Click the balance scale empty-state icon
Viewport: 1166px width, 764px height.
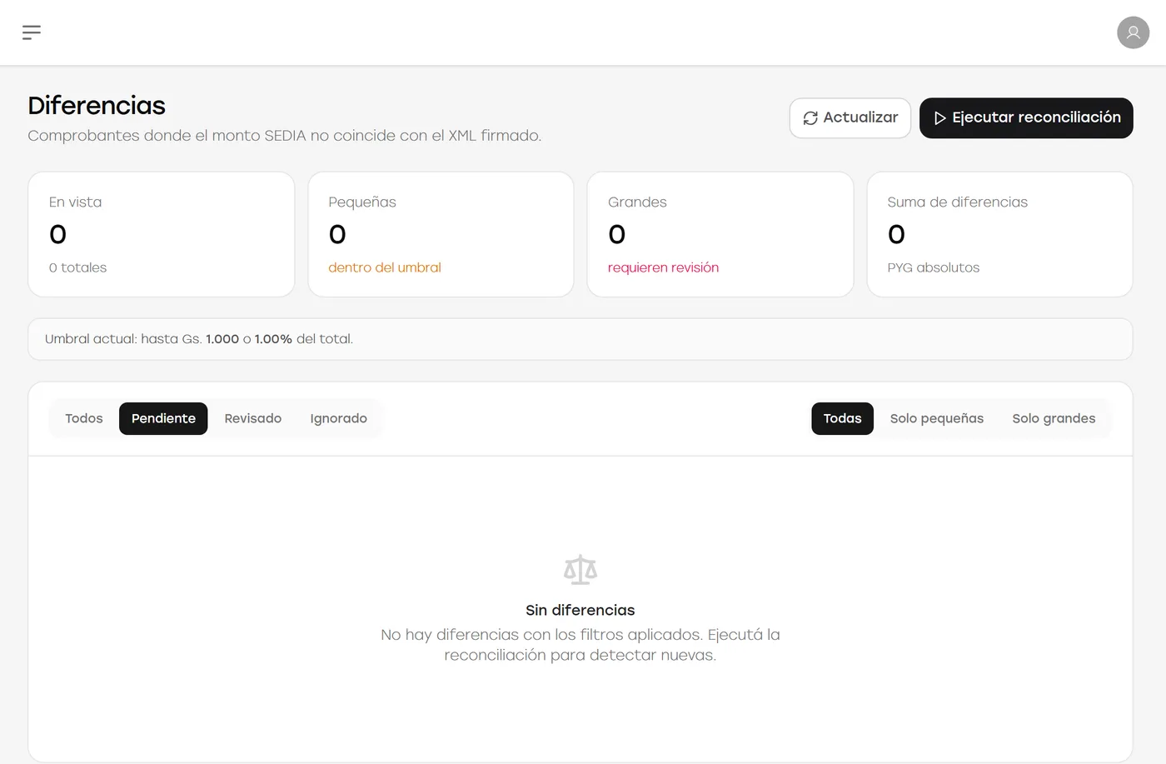581,570
